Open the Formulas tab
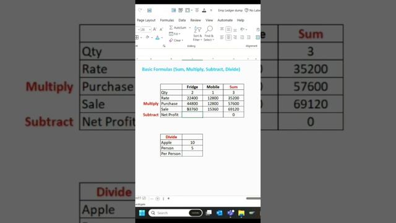Screen dimensions: 396x223 point(167,20)
